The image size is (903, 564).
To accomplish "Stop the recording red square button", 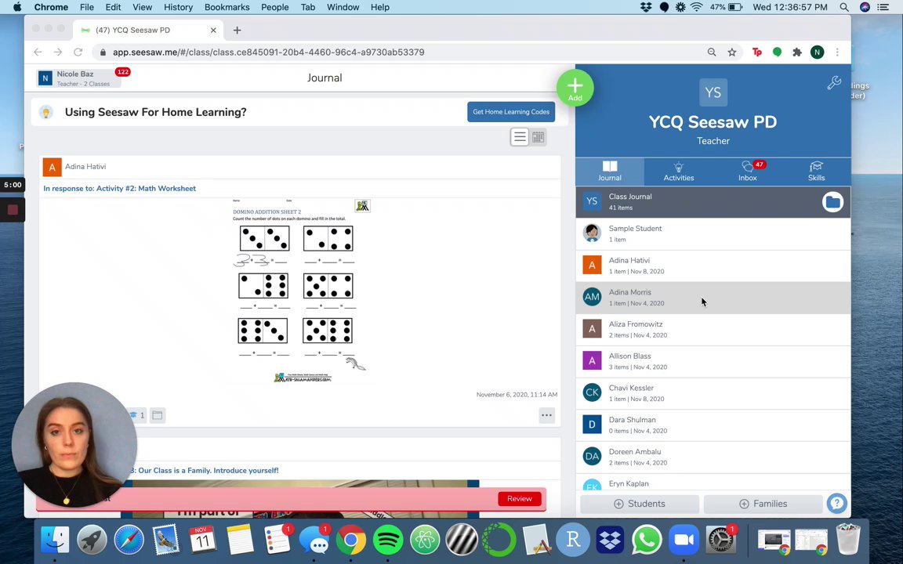I will point(13,209).
